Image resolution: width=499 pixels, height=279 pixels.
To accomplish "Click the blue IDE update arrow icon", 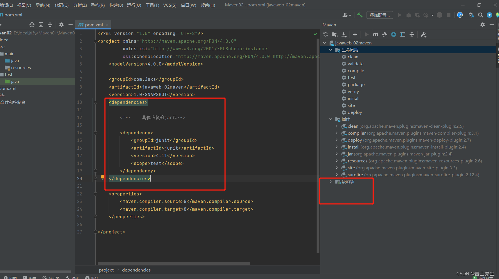I will pos(490,15).
